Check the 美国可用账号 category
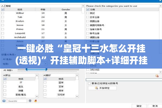The height and width of the screenshot is (108, 162). point(88,25)
